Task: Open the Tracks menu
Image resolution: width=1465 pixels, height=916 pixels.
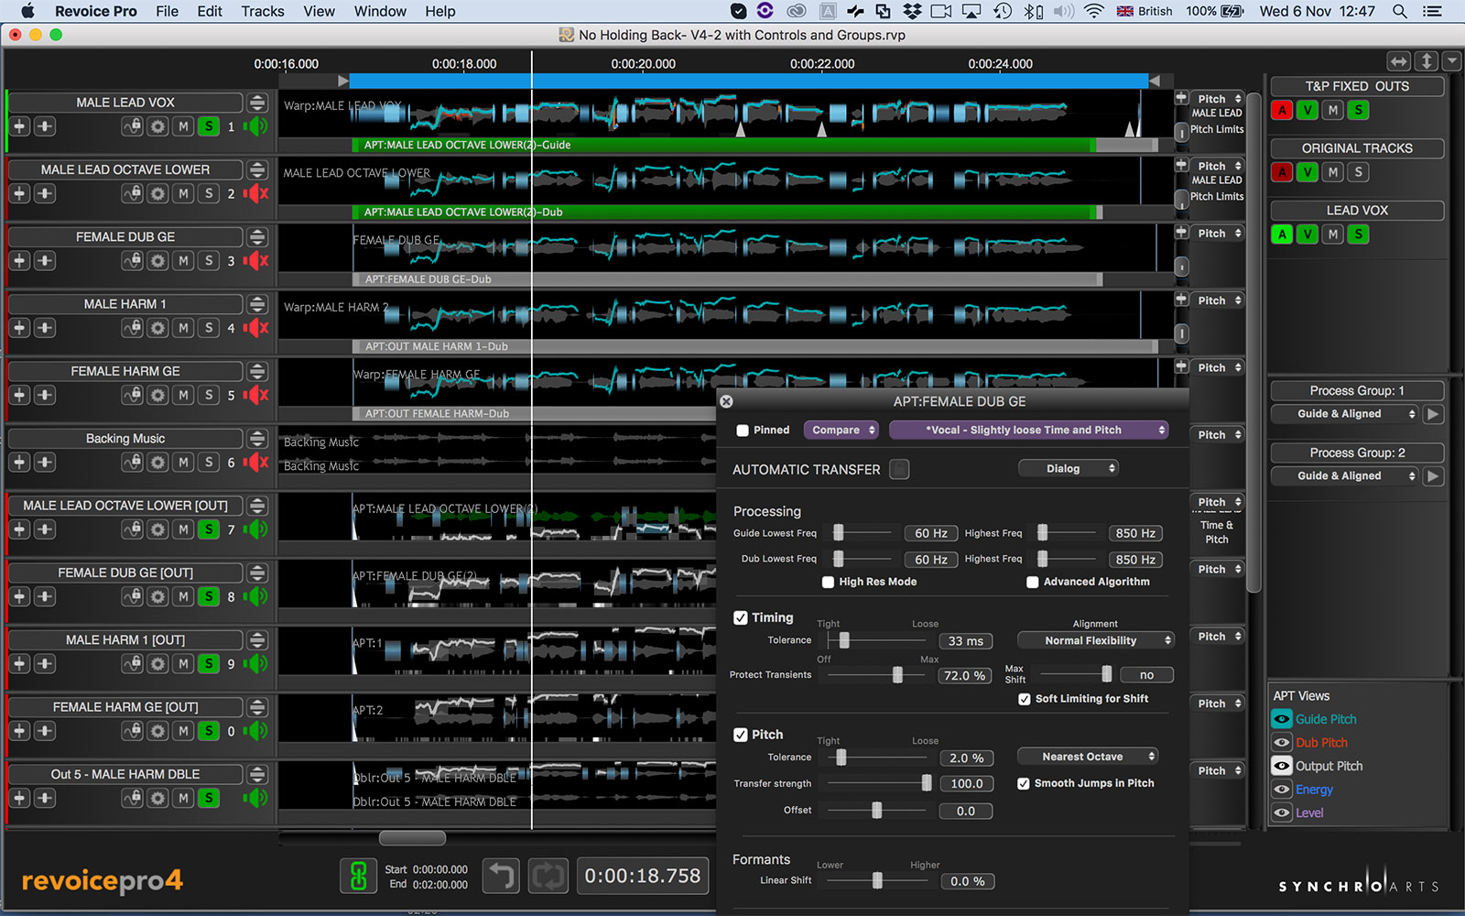Action: click(x=263, y=11)
